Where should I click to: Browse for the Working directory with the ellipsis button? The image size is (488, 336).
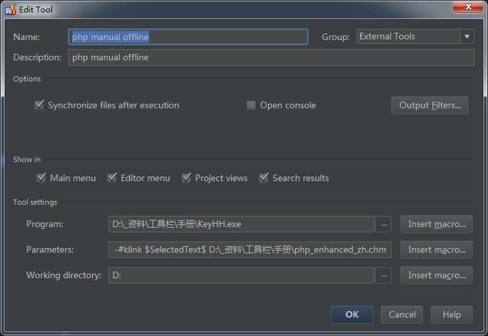pyautogui.click(x=384, y=276)
